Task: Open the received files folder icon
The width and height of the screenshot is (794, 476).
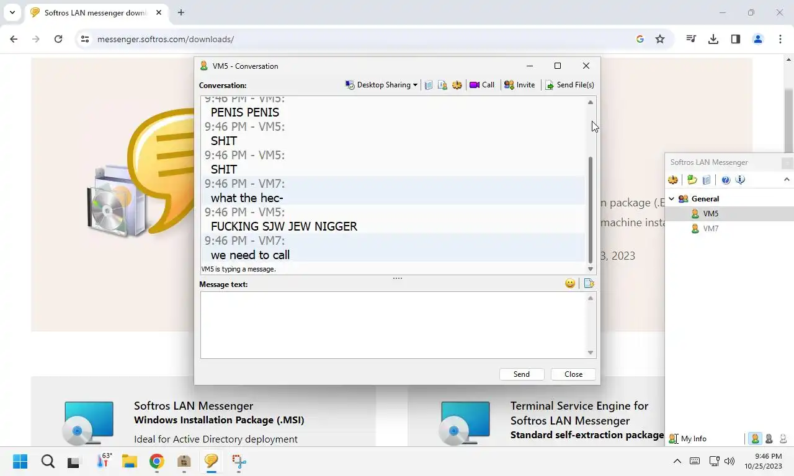Action: [692, 180]
